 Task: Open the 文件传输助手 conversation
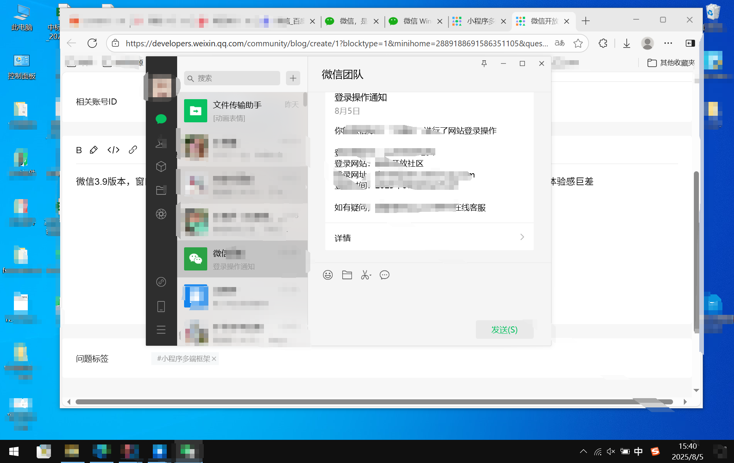pyautogui.click(x=242, y=111)
